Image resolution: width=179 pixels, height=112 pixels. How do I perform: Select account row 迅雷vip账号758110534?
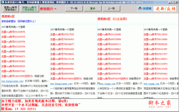[155, 34]
